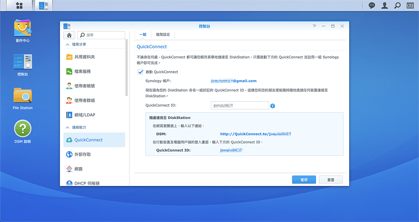Click the QuickConnect section heading
This screenshot has height=222, width=419.
pyautogui.click(x=152, y=47)
